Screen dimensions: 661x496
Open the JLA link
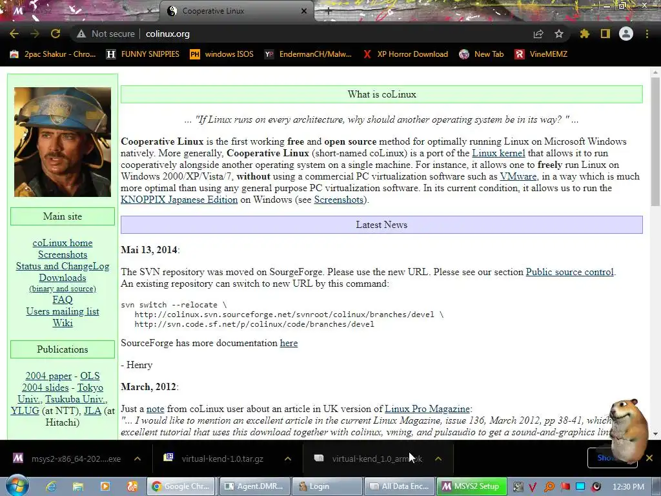92,411
